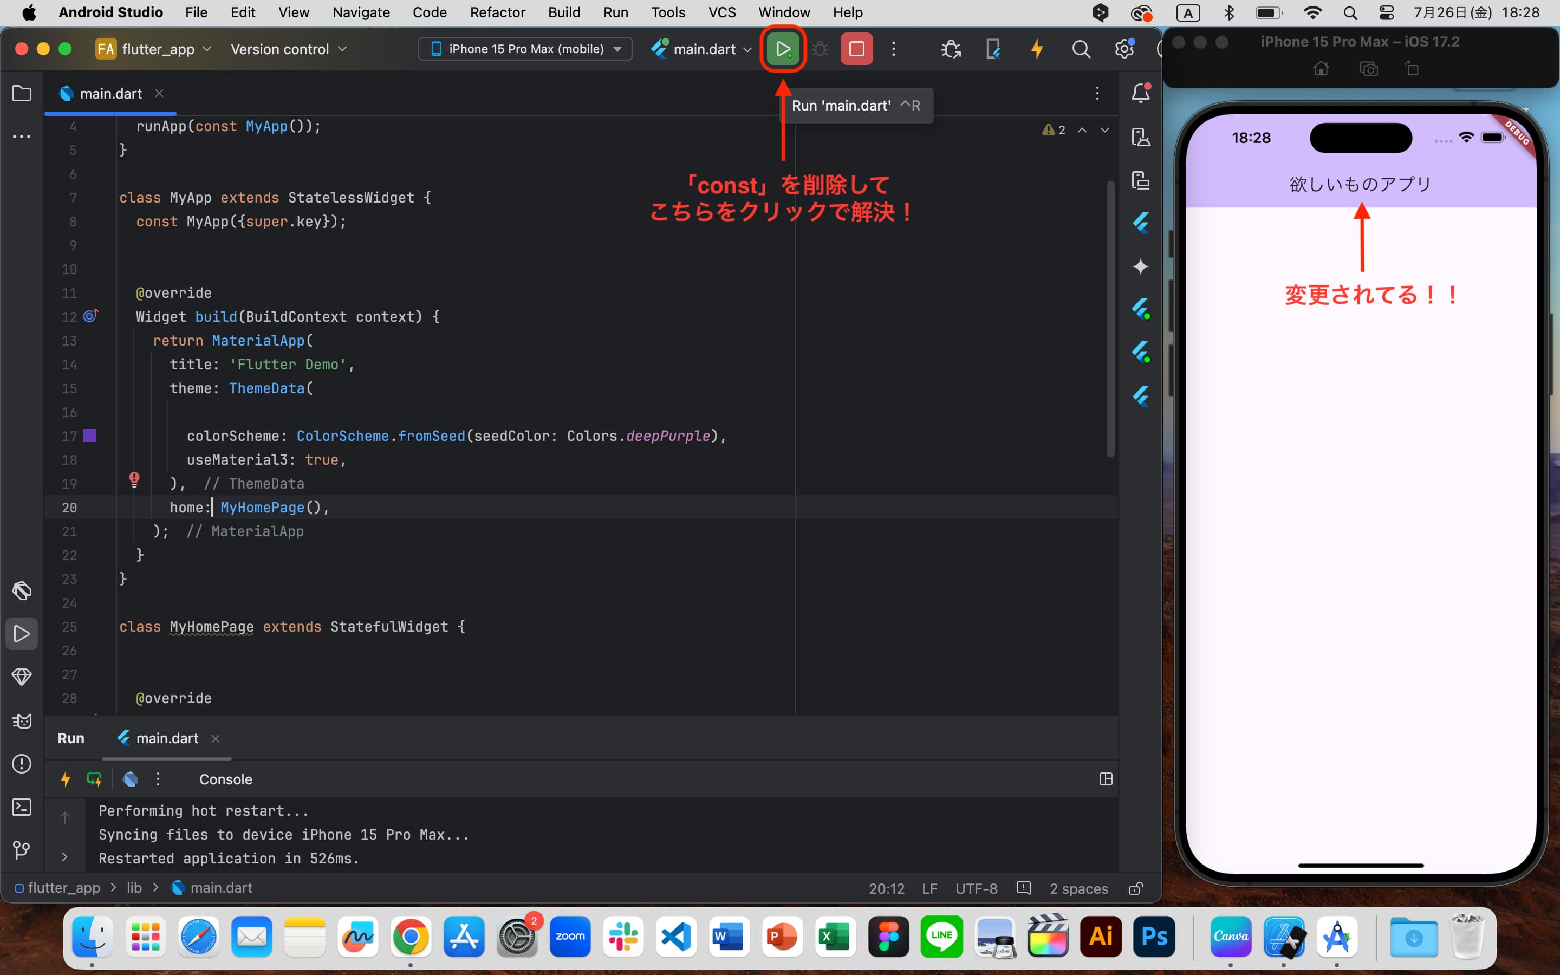Click the 'Build' menu item

(x=562, y=12)
